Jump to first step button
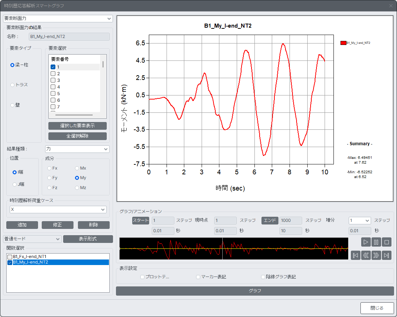 [x=356, y=255]
